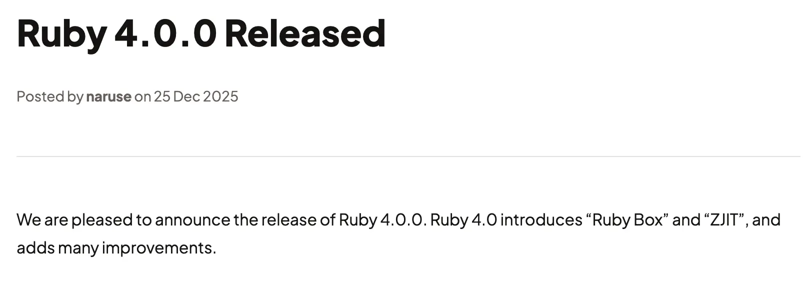Click the word "Released" in the title

[305, 33]
